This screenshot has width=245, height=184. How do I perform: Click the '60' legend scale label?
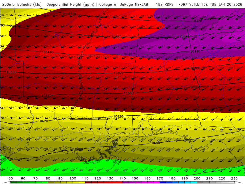(x=23, y=178)
